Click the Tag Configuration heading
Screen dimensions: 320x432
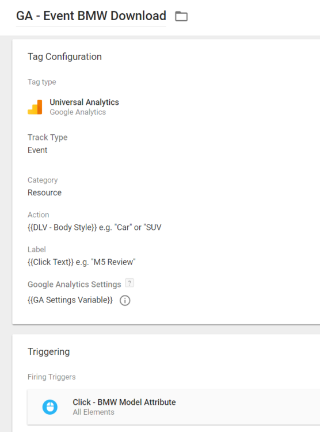(x=64, y=57)
